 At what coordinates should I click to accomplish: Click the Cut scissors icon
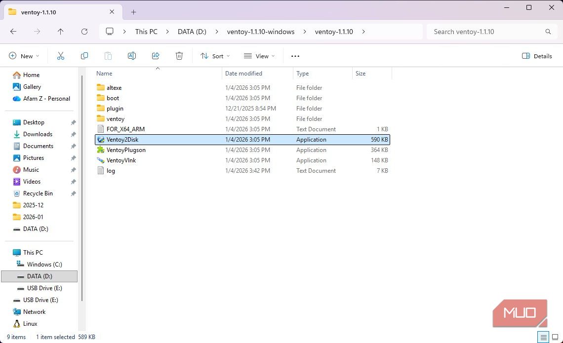point(60,56)
